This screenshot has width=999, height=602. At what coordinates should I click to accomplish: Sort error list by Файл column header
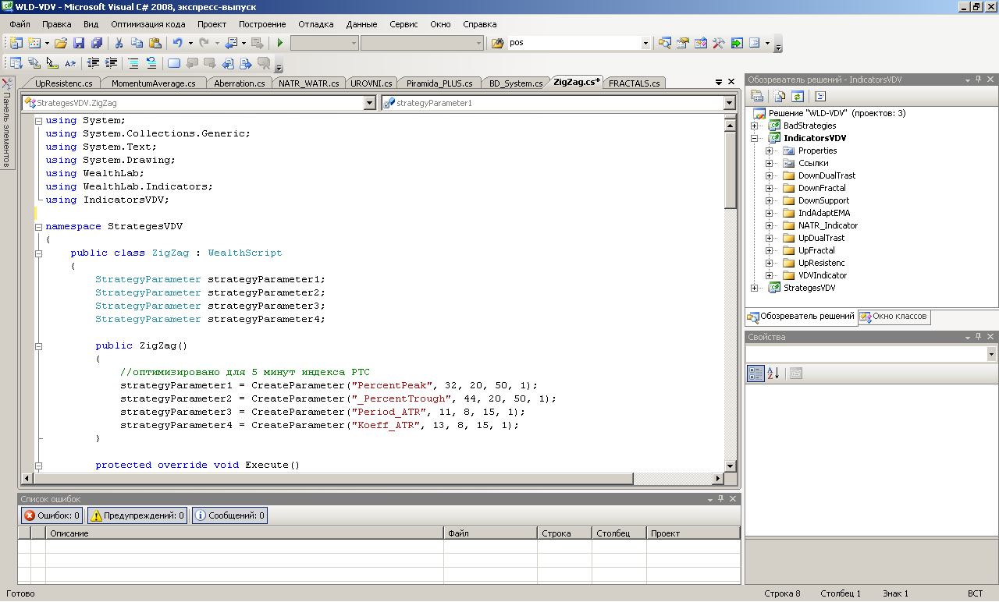pyautogui.click(x=490, y=533)
